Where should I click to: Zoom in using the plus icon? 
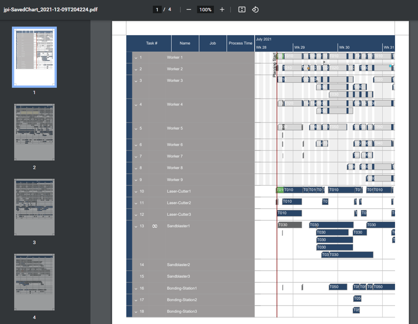(x=222, y=9)
